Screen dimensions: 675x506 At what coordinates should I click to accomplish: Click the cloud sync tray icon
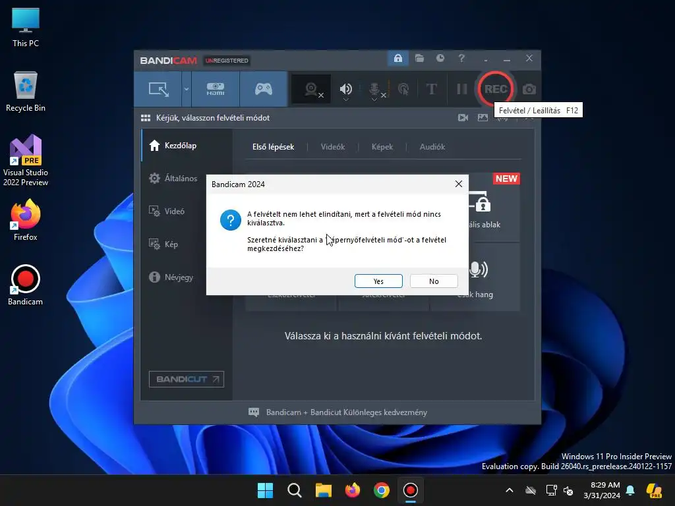[x=531, y=490]
